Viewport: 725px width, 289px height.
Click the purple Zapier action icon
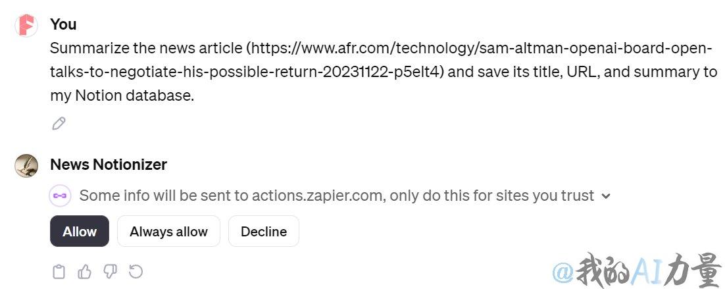pos(60,196)
